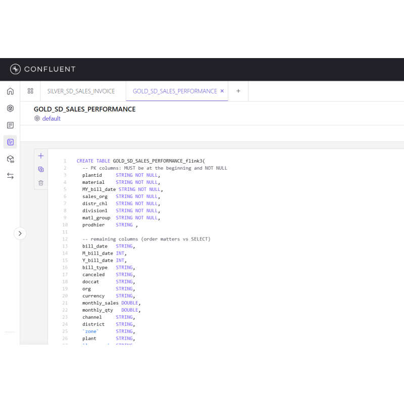Screen dimensions: 404x404
Task: Open the default database link
Action: click(x=51, y=118)
